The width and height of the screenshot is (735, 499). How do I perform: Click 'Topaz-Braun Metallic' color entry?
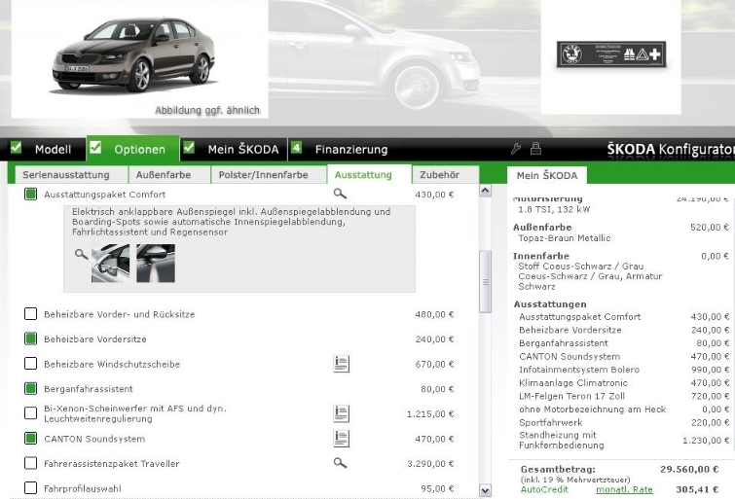(x=565, y=238)
